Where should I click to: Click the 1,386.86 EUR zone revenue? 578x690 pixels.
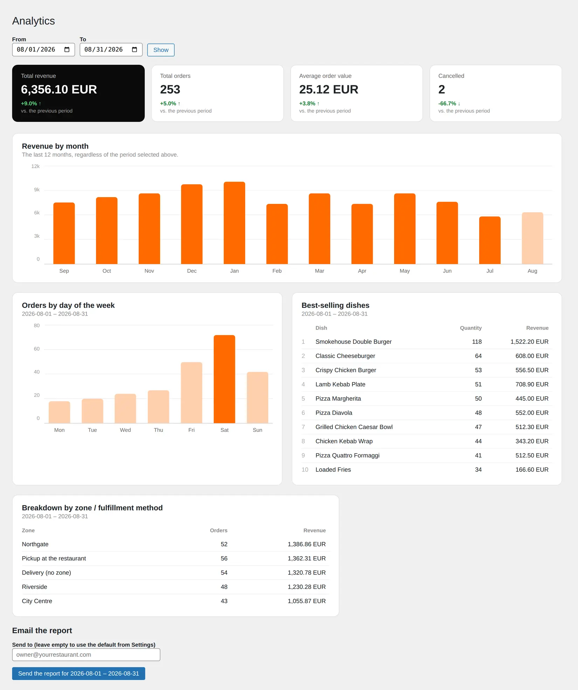click(x=307, y=544)
